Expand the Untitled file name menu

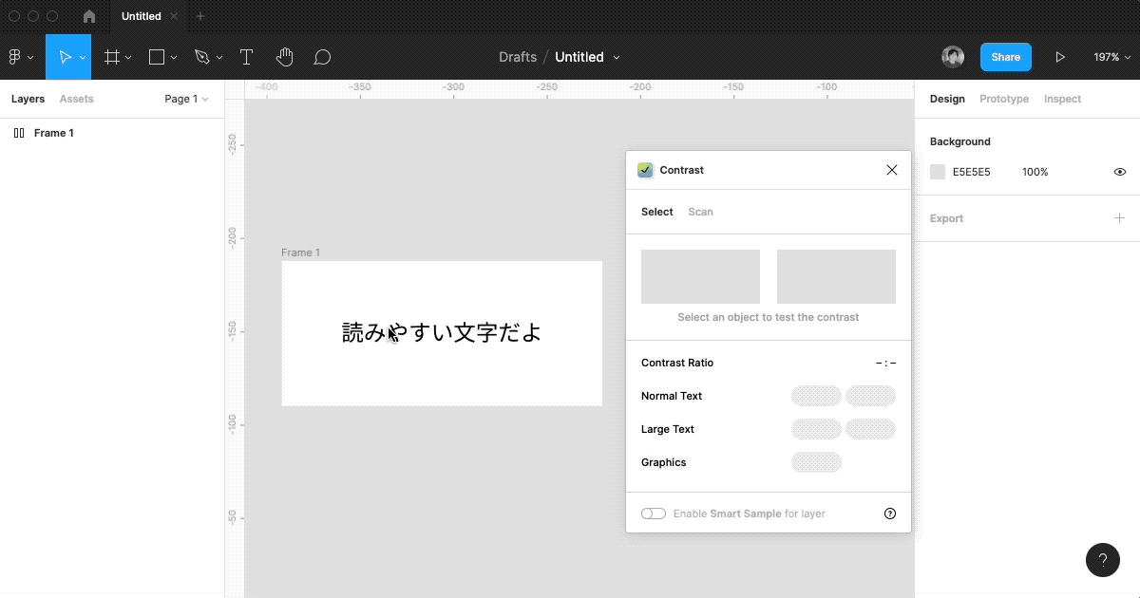coord(617,57)
